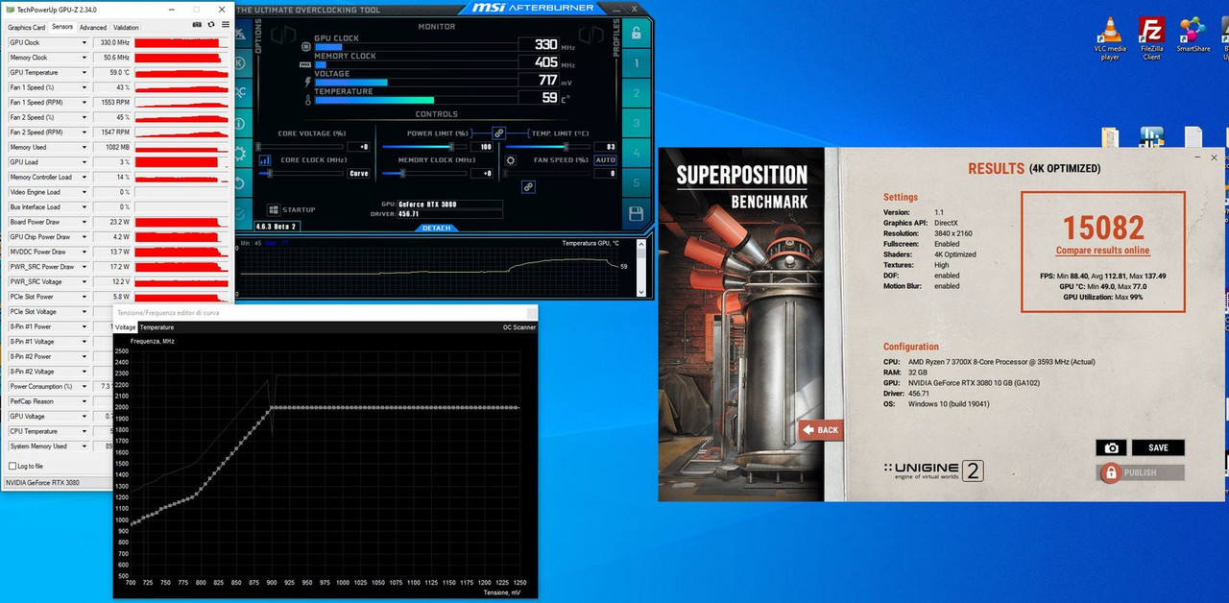Expand the Fan 1 Speed (RPM) dropdown
Viewport: 1229px width, 603px height.
(84, 102)
